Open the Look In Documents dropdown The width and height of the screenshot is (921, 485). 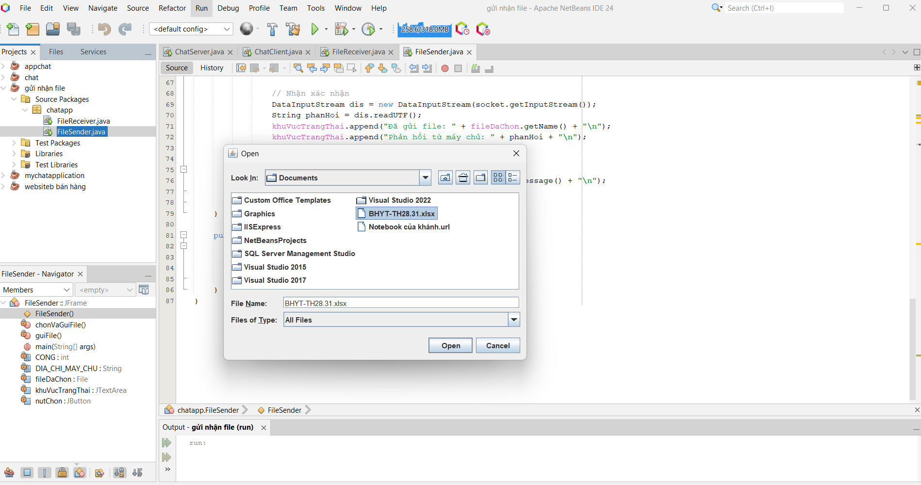click(x=425, y=178)
